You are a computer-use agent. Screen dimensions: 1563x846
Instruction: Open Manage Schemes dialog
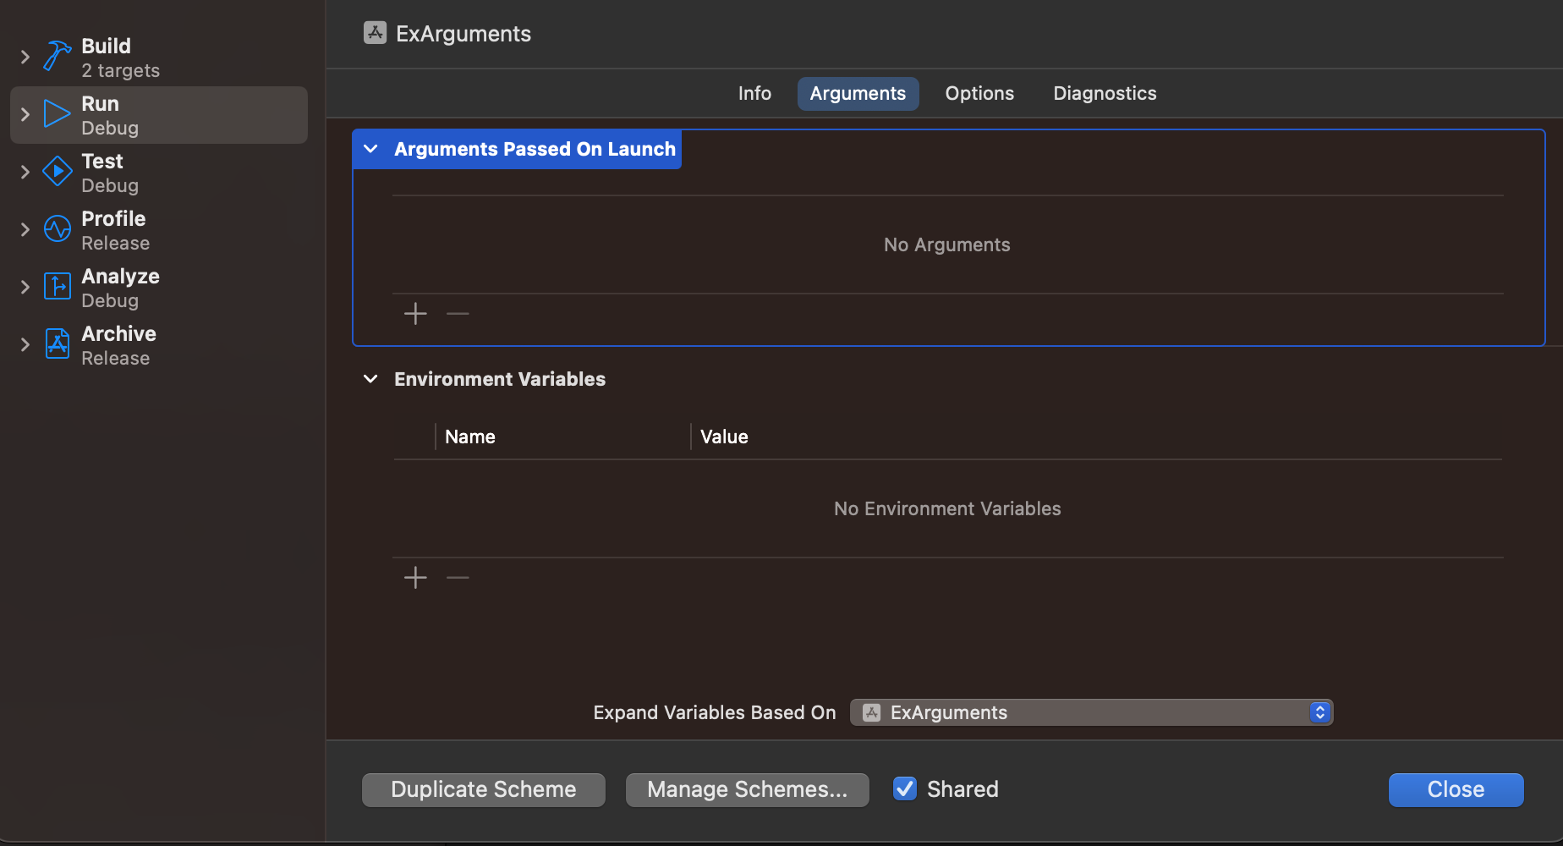pyautogui.click(x=748, y=789)
